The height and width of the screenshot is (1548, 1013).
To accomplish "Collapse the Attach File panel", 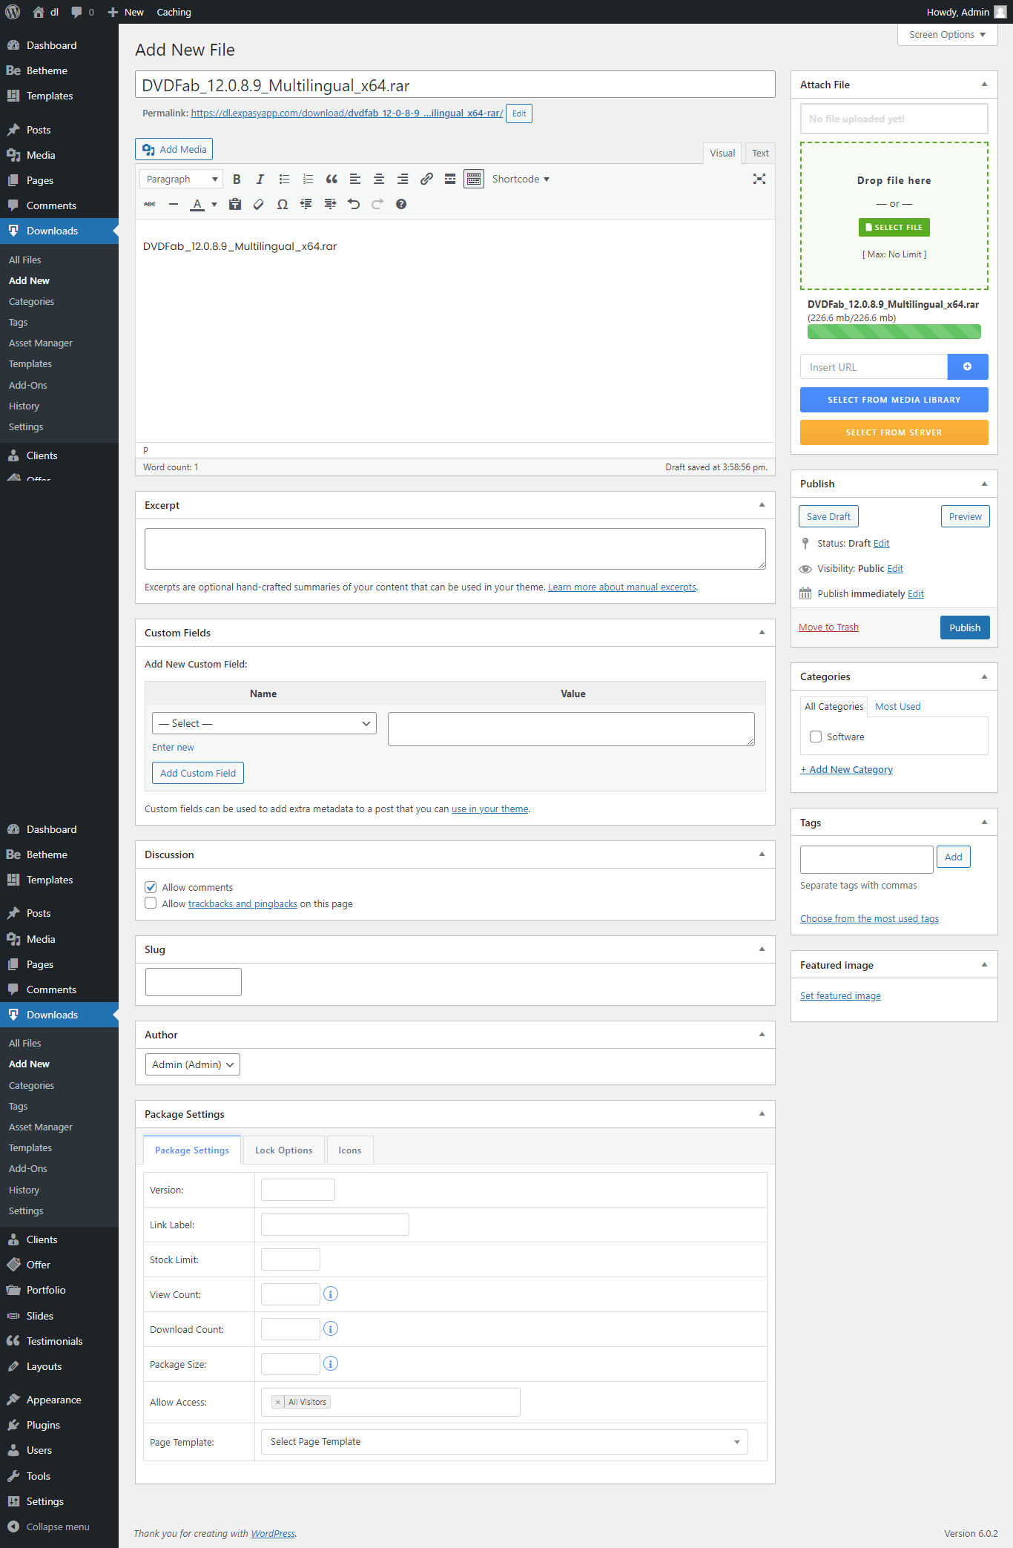I will tap(984, 85).
